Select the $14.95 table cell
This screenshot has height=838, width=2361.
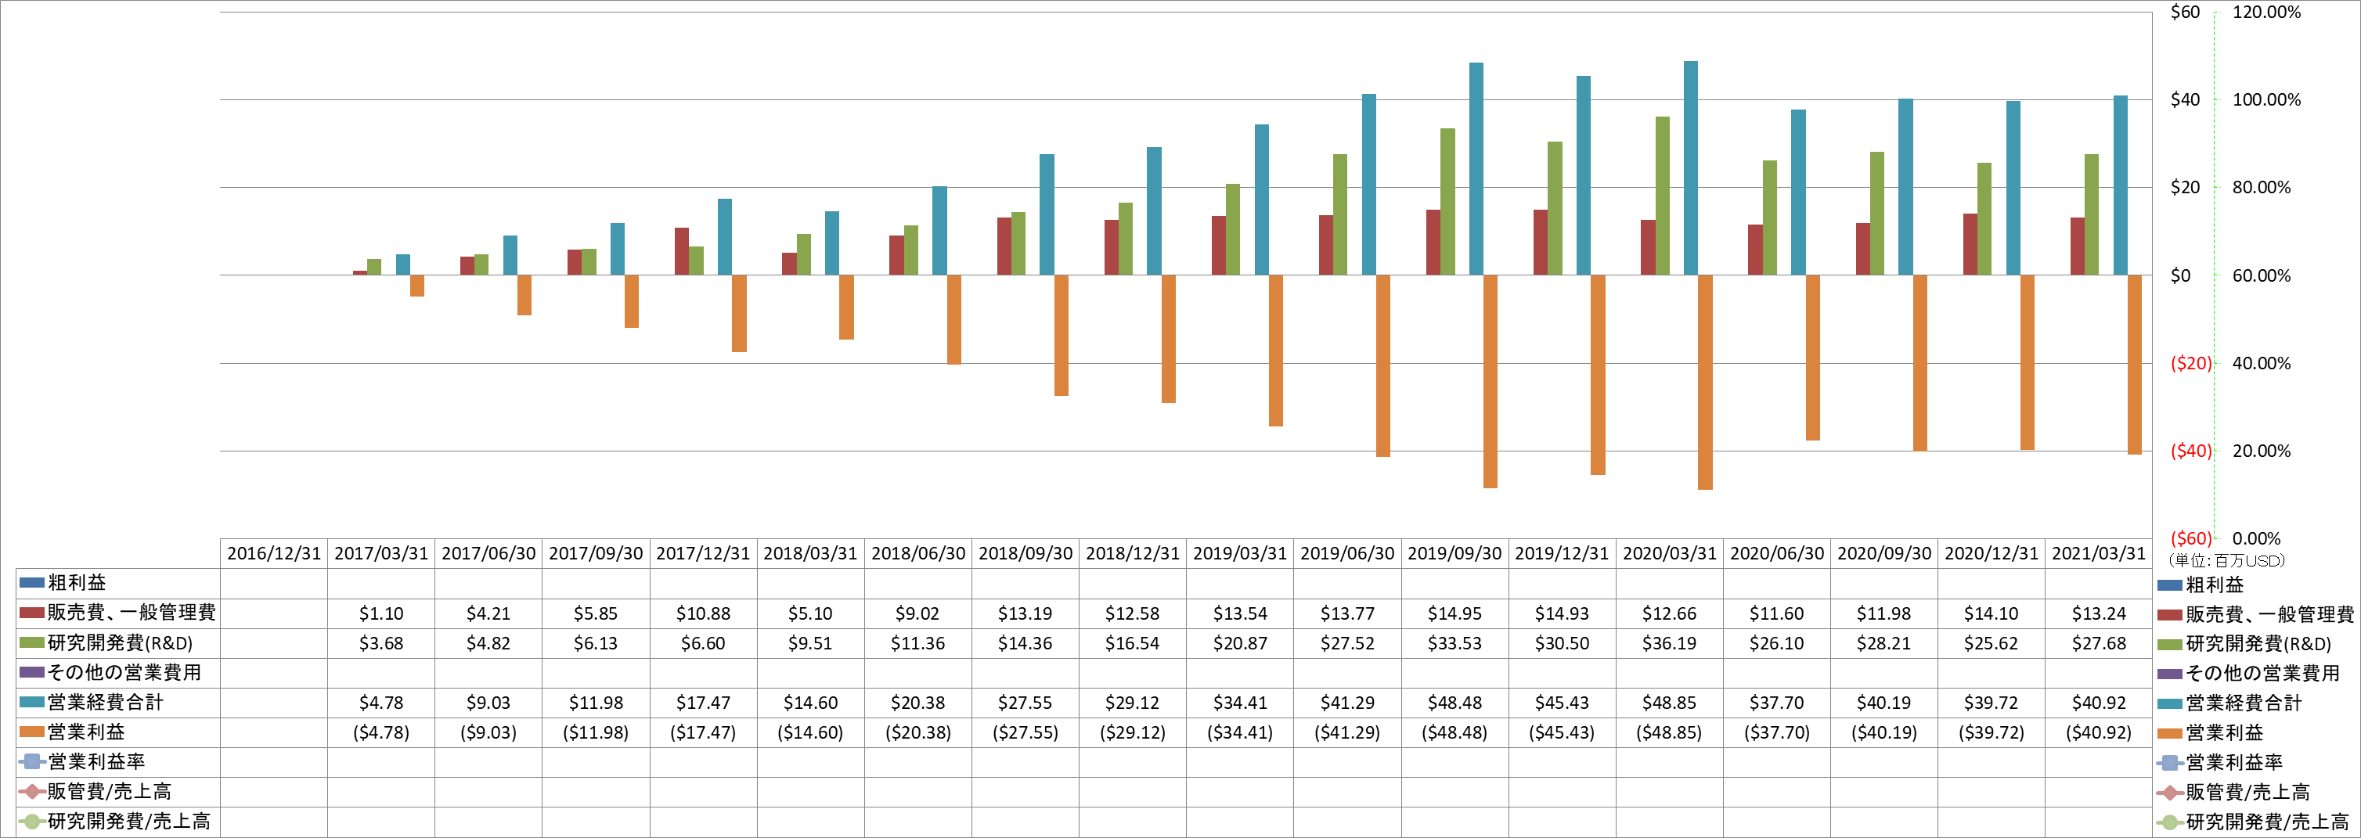click(1454, 613)
